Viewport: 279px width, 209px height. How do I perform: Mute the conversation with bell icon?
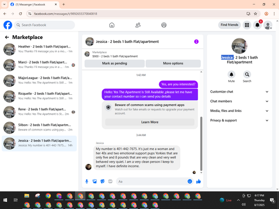(x=231, y=75)
